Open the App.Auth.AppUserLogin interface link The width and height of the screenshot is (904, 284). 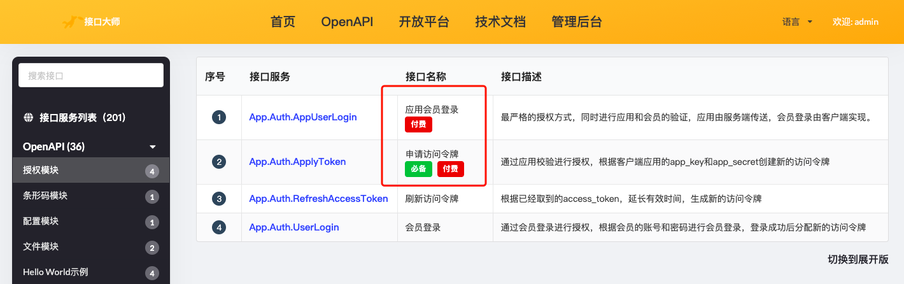tap(302, 117)
